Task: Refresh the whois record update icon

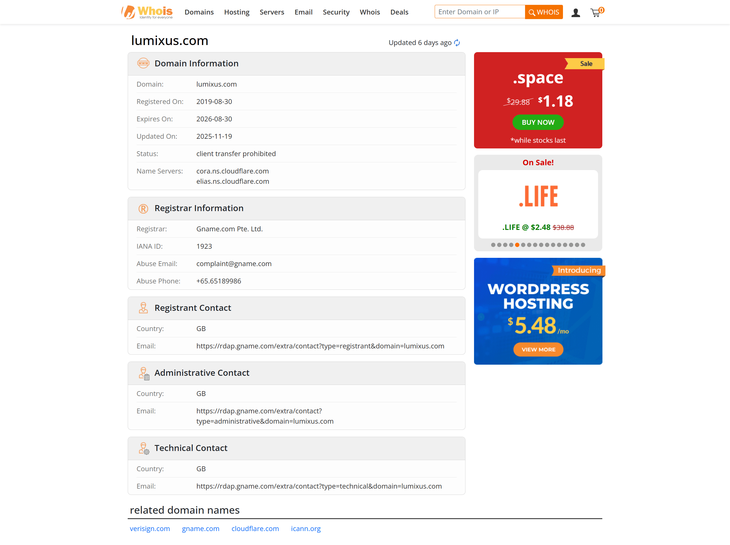Action: click(457, 42)
